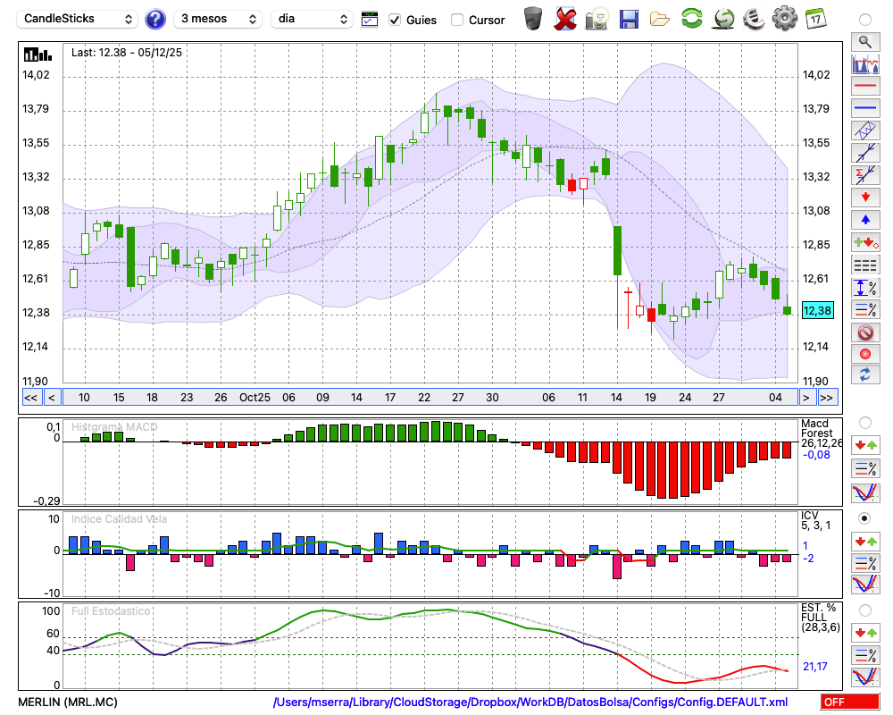Select the Estocastico panel radio button
This screenshot has height=715, width=893.
click(x=865, y=610)
